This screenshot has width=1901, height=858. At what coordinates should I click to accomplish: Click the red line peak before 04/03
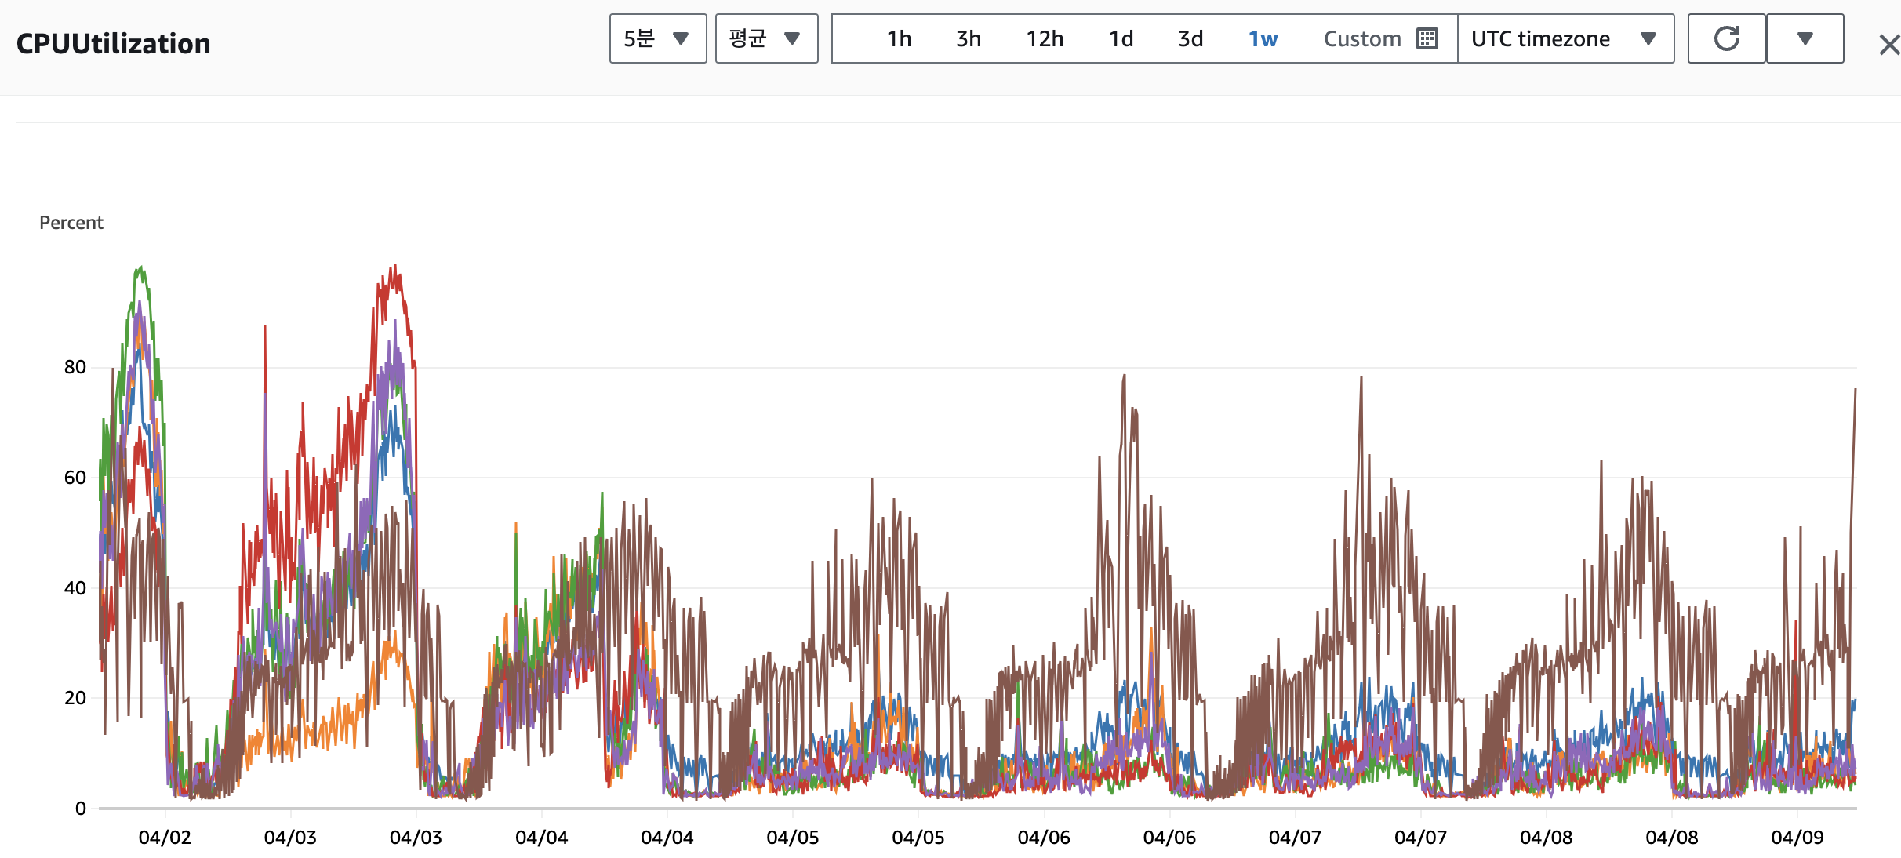click(395, 267)
